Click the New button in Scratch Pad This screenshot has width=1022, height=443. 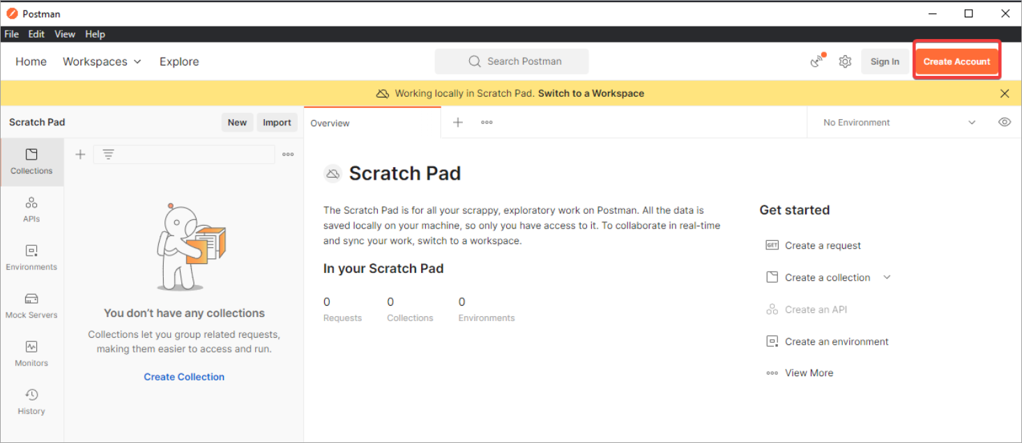click(x=237, y=122)
